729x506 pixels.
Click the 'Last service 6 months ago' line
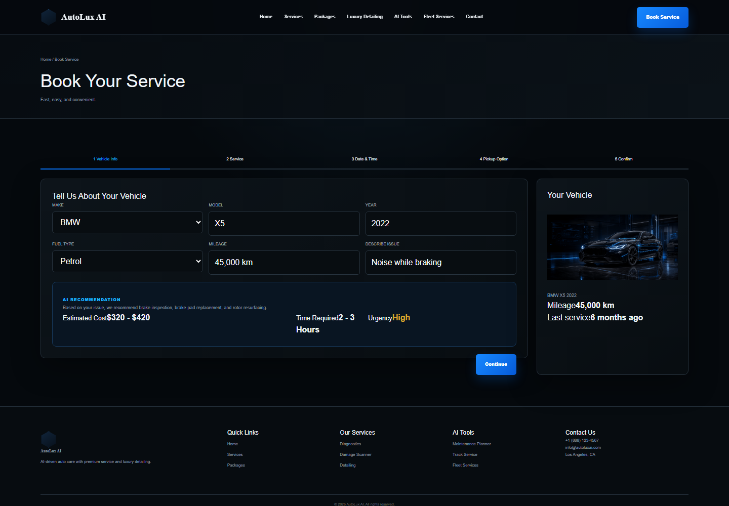pos(595,318)
